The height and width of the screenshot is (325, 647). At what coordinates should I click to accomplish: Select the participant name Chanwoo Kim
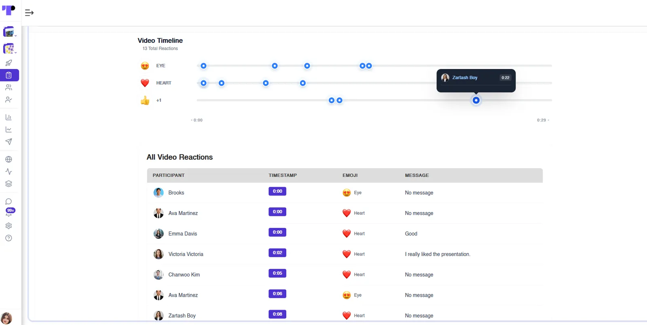coord(184,274)
